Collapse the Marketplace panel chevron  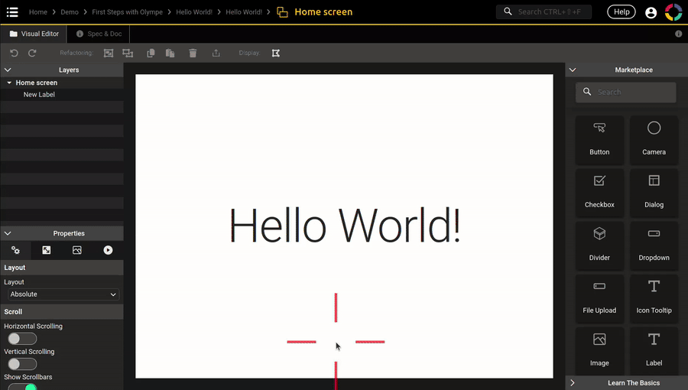pyautogui.click(x=573, y=70)
